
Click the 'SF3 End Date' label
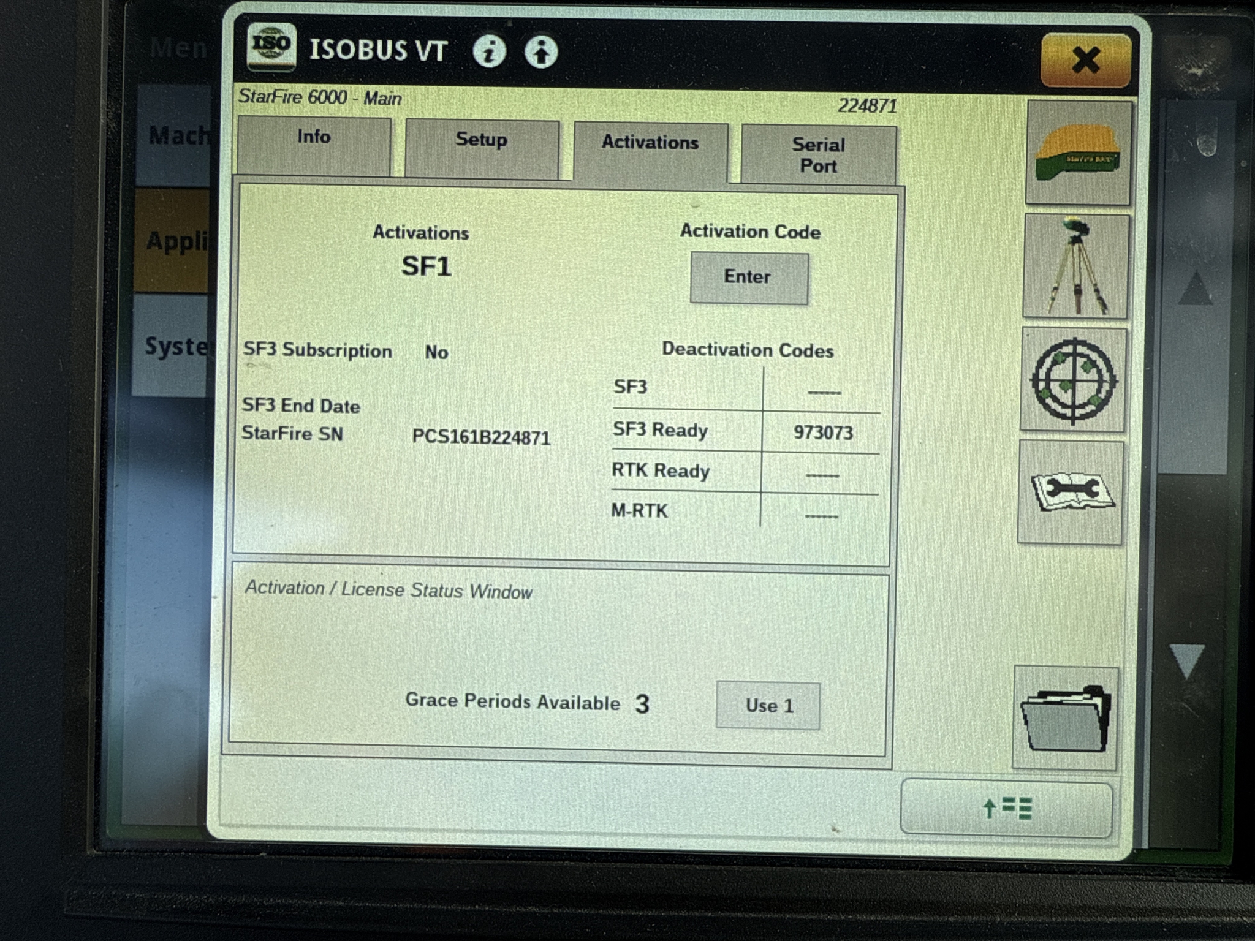(301, 406)
